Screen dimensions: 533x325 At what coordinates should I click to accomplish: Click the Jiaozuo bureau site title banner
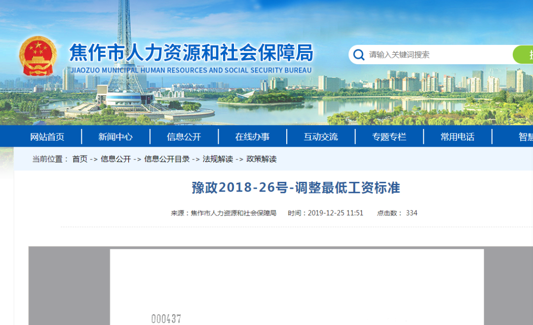(x=191, y=53)
